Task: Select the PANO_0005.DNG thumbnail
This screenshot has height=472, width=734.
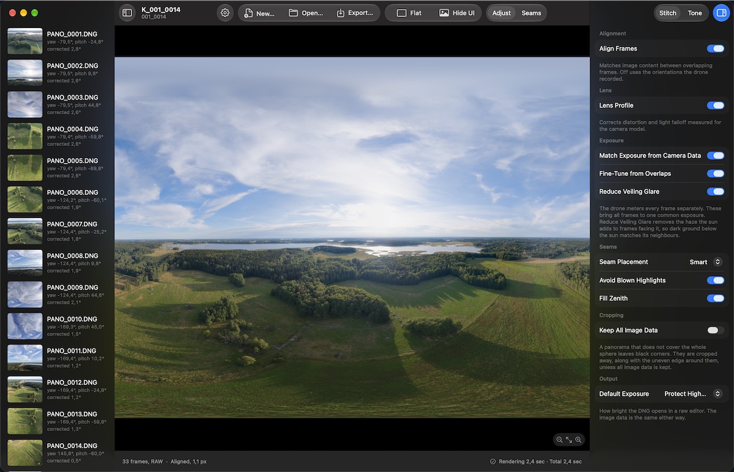Action: pos(25,168)
